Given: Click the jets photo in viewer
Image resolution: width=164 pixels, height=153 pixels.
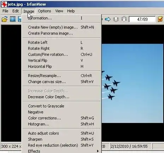Looking at the screenshot, I should [133, 83].
